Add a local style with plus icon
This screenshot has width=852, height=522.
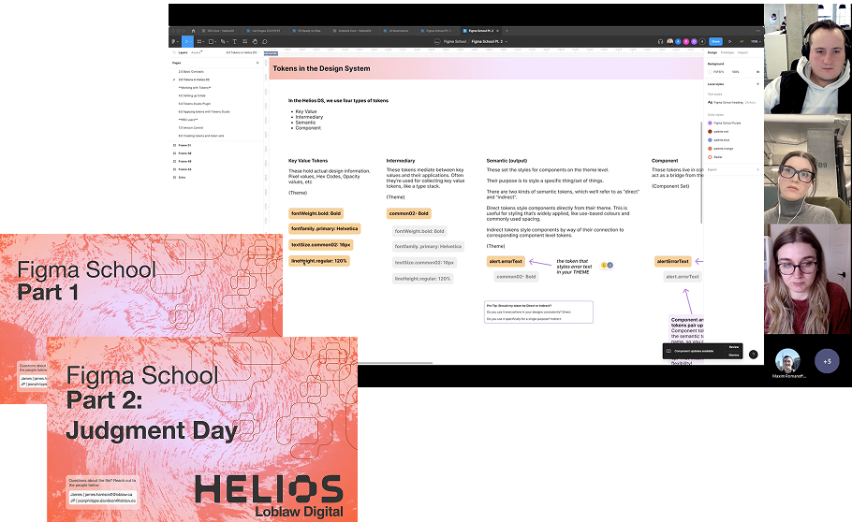click(x=758, y=84)
